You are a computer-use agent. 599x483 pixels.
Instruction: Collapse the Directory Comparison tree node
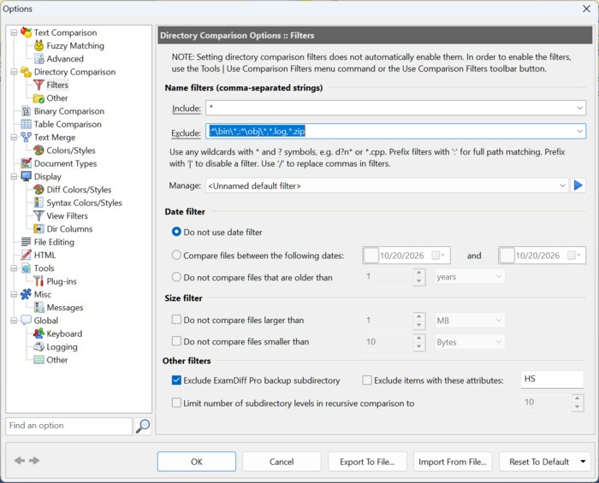click(x=14, y=72)
